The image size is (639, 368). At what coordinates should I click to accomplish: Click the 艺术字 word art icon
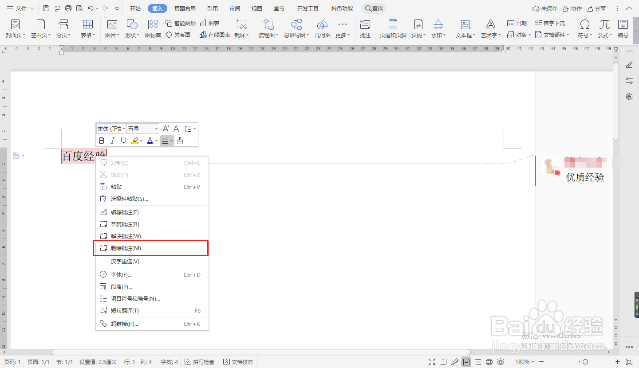click(490, 29)
